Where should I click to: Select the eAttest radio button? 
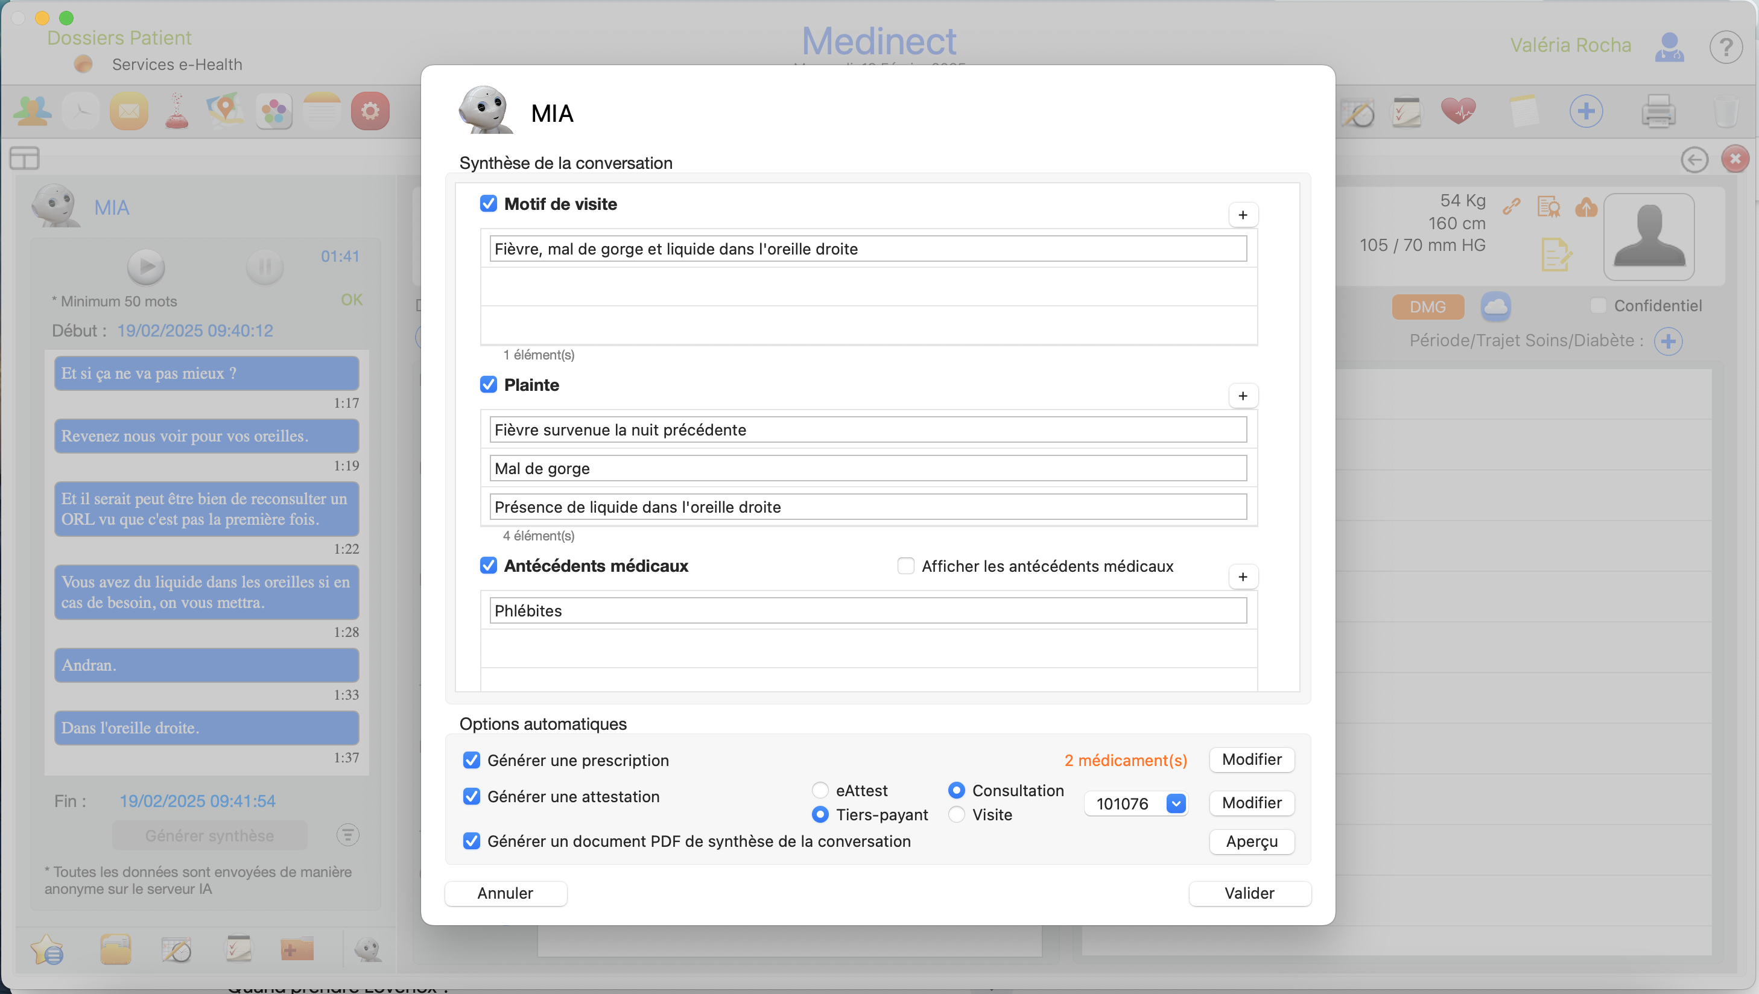(820, 791)
